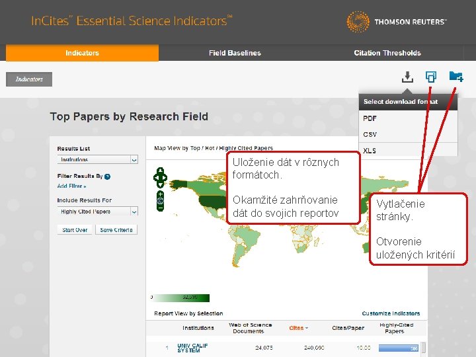Viewport: 476px width, 357px height.
Task: Click the Cites/Paper column header
Action: [x=348, y=328]
